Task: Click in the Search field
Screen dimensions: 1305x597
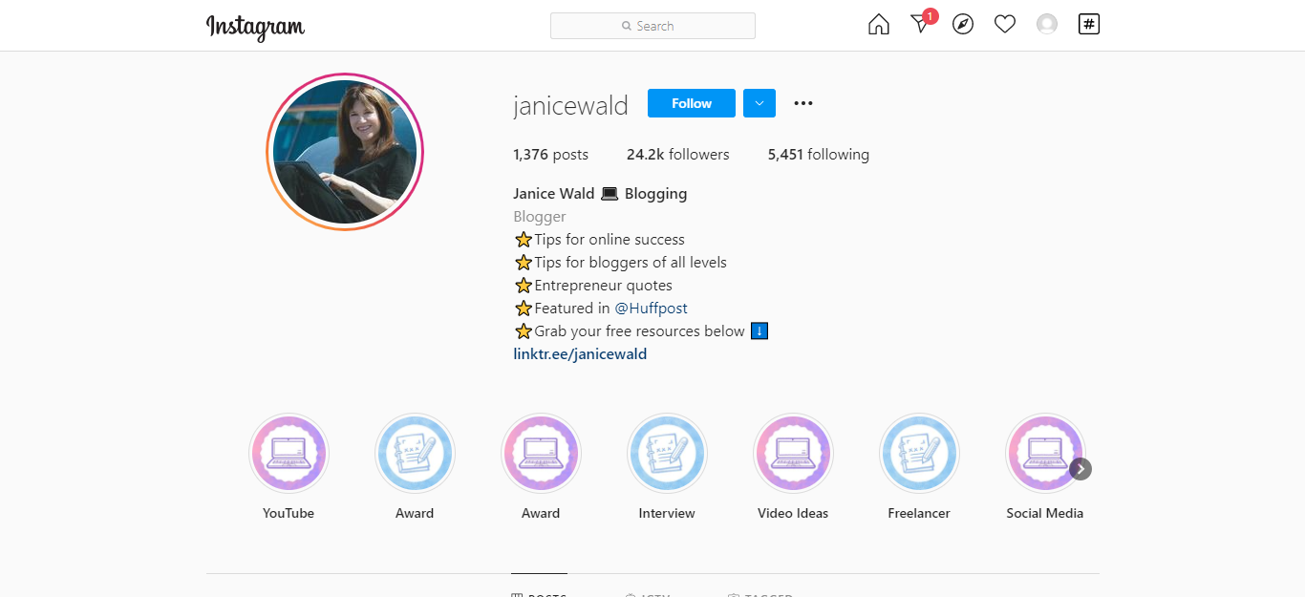Action: click(653, 26)
